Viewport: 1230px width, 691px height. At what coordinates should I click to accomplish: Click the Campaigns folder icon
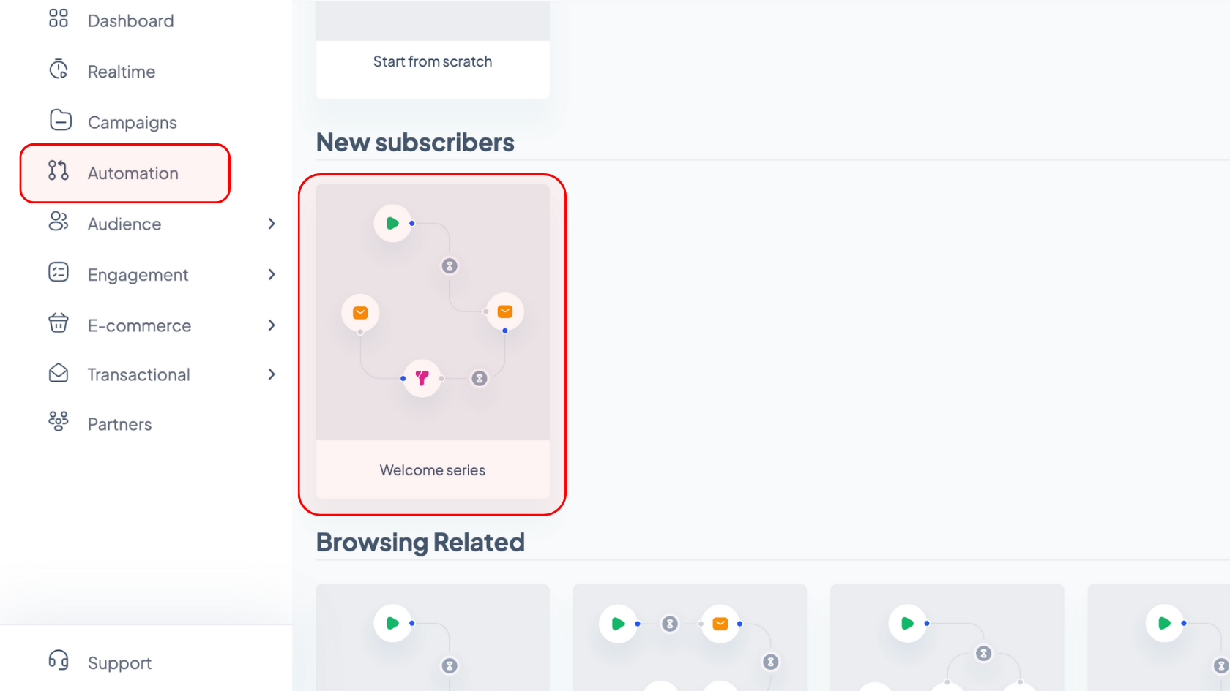(x=61, y=120)
